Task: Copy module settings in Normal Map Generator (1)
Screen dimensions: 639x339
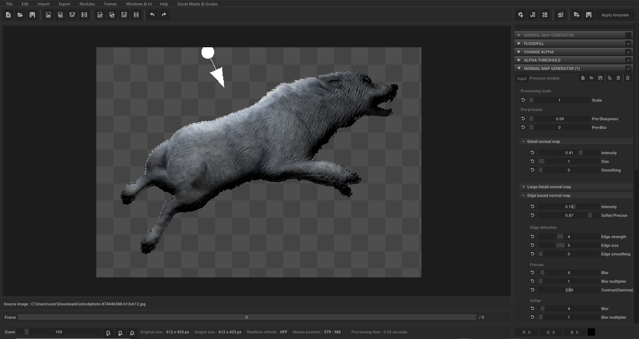Action: pyautogui.click(x=609, y=78)
